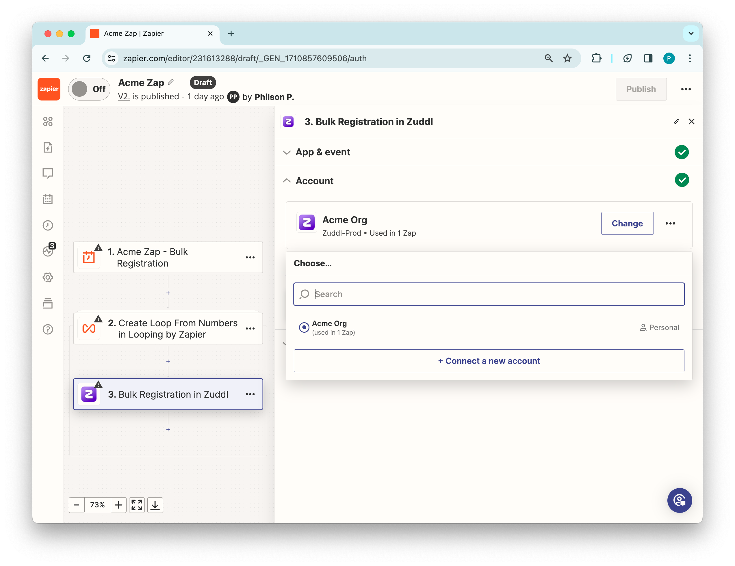735x566 pixels.
Task: Open three-dot menu for step 3 Bulk Registration
Action: (x=250, y=394)
